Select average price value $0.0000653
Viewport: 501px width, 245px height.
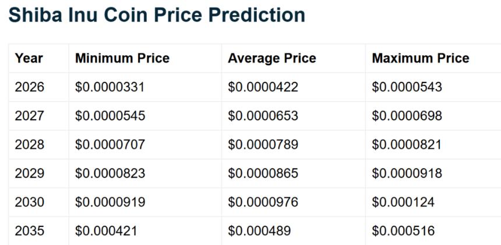(x=263, y=116)
